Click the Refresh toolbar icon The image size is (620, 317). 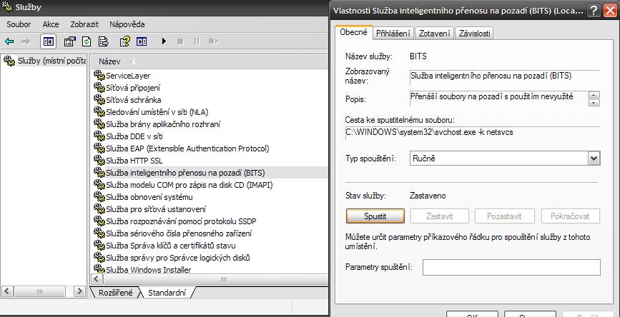[87, 41]
